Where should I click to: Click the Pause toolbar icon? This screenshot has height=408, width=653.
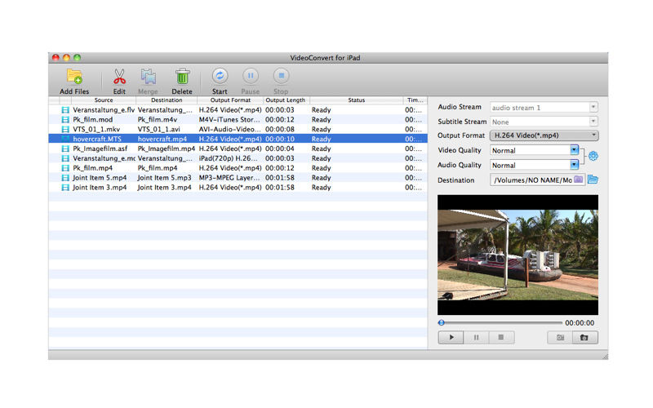(251, 76)
